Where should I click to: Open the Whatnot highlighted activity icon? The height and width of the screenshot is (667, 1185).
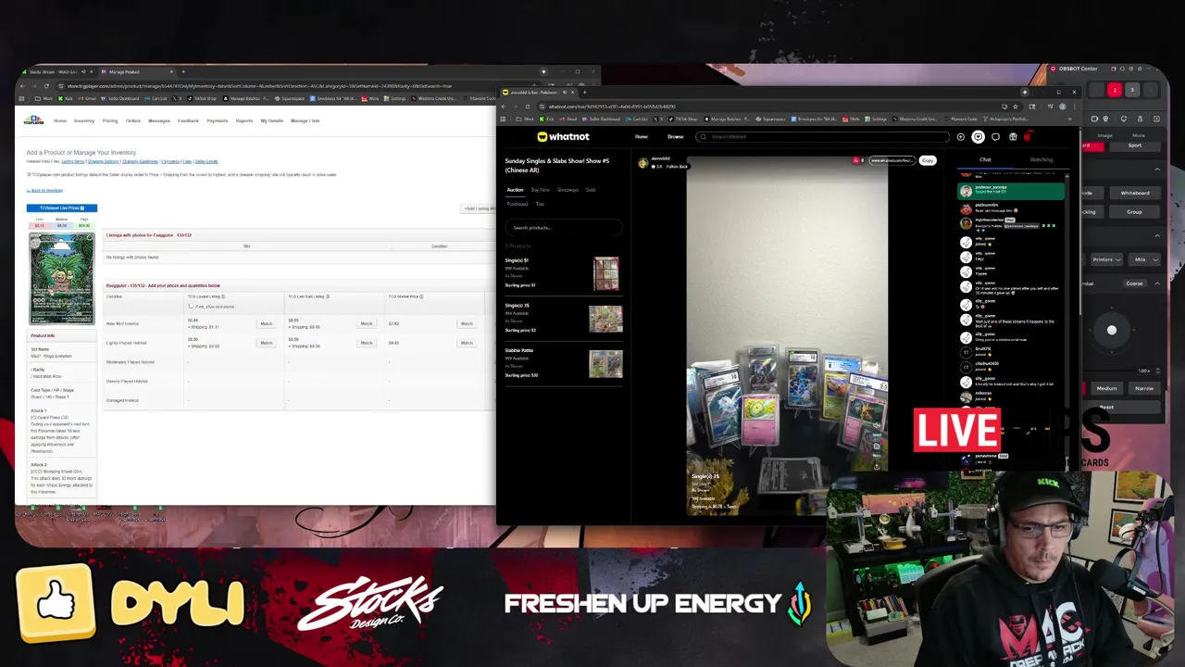pyautogui.click(x=978, y=137)
